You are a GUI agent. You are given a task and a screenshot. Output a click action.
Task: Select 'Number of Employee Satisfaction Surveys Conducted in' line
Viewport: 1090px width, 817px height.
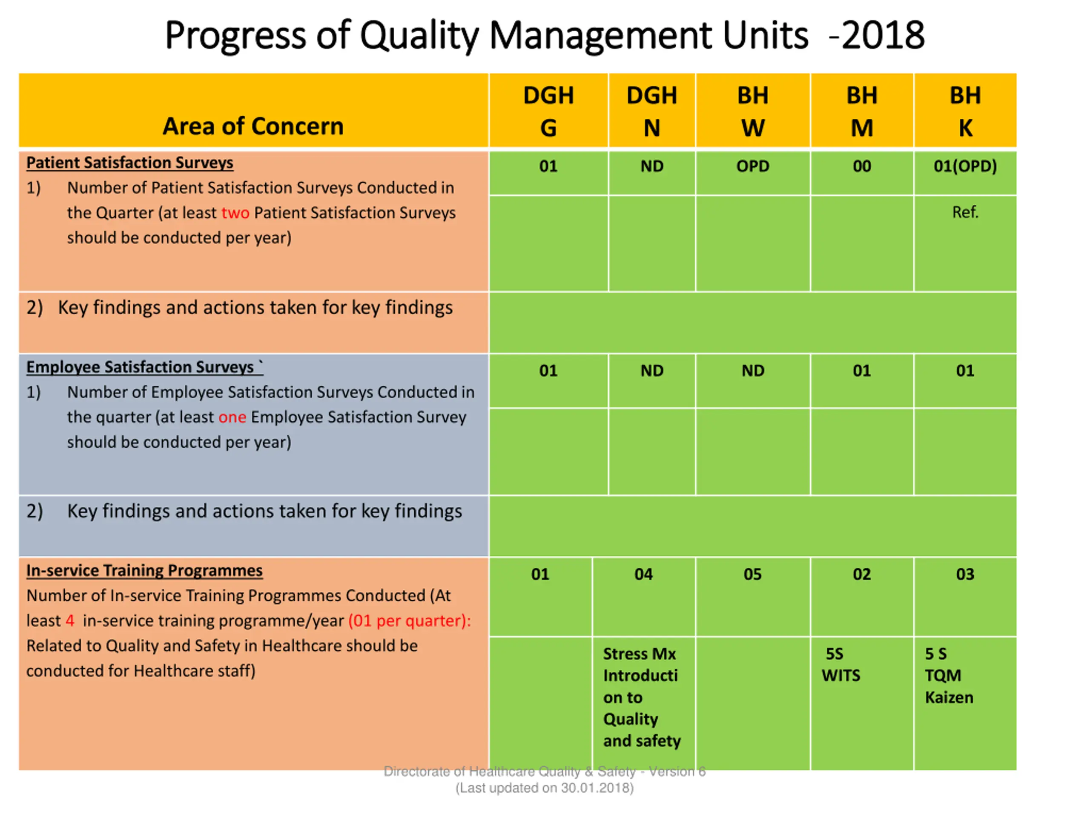pyautogui.click(x=271, y=392)
